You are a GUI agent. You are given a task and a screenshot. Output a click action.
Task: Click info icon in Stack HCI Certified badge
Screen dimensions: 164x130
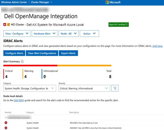pyautogui.click(x=126, y=24)
